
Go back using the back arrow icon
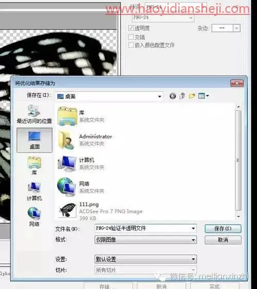click(x=173, y=96)
